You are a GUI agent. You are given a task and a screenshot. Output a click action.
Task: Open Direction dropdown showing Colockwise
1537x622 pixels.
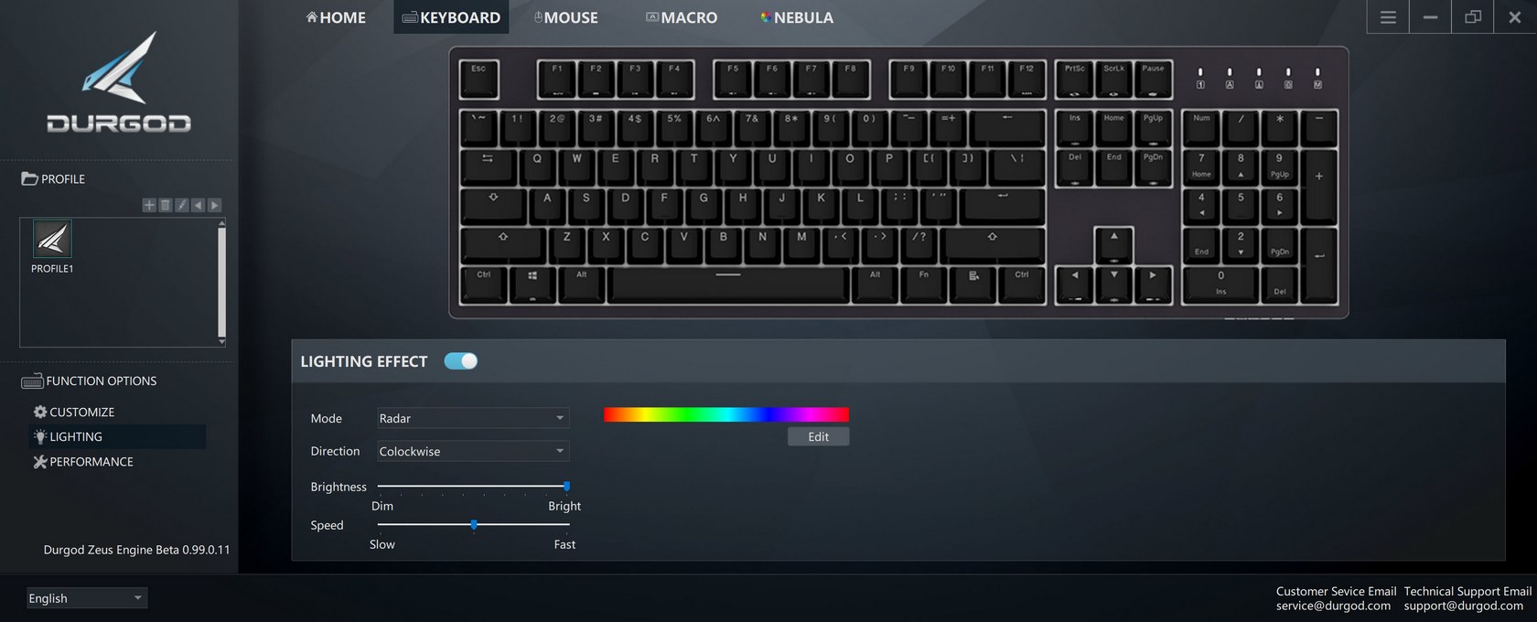(473, 451)
